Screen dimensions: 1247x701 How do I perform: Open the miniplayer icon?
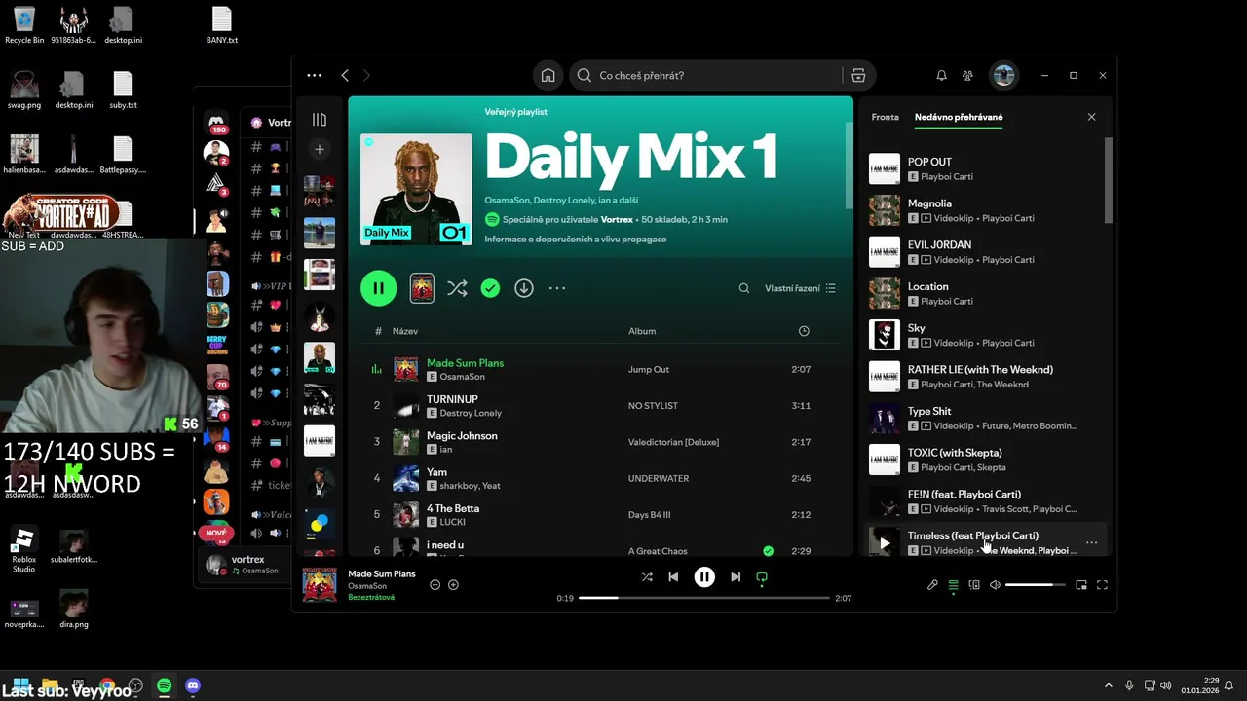pos(1081,585)
